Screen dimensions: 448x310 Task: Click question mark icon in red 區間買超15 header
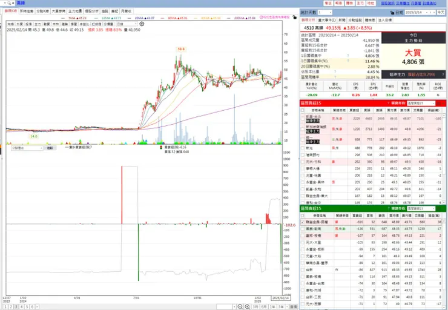click(x=388, y=103)
